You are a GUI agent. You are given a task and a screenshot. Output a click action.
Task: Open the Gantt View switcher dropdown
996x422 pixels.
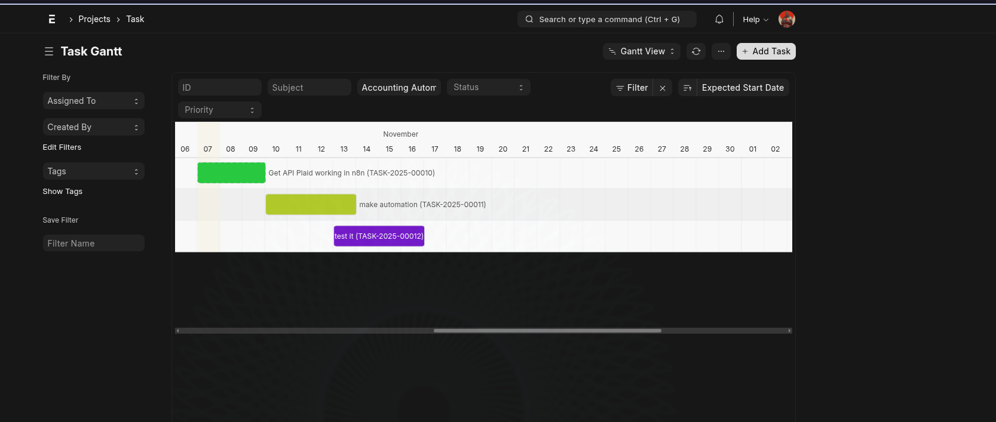tap(642, 51)
